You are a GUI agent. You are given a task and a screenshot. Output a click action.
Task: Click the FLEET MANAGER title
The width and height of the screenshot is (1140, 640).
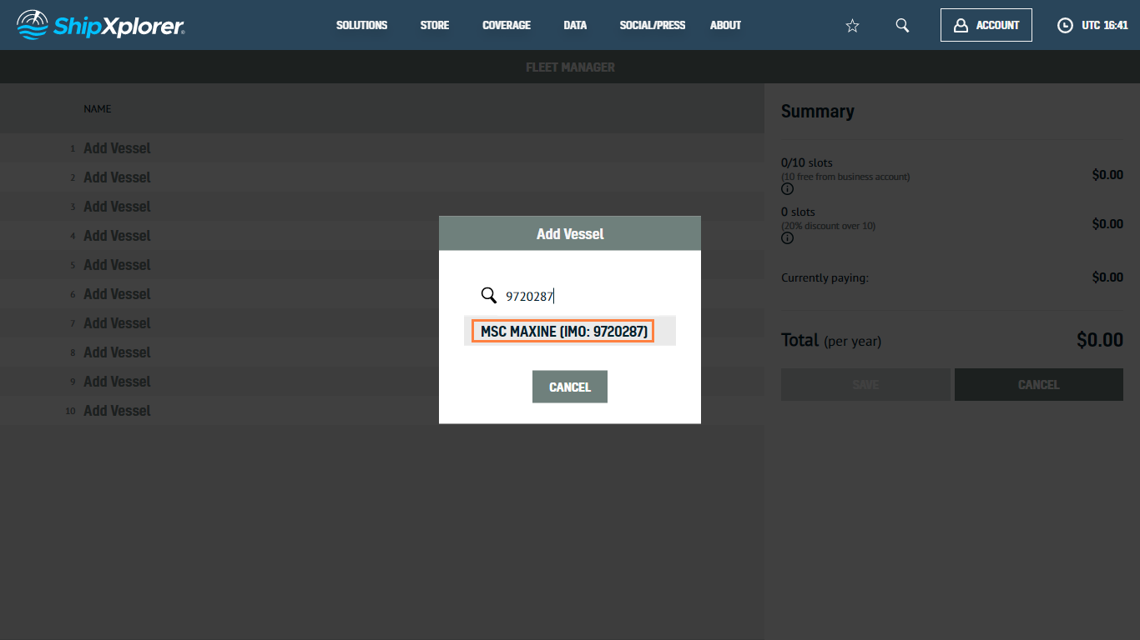(x=570, y=67)
